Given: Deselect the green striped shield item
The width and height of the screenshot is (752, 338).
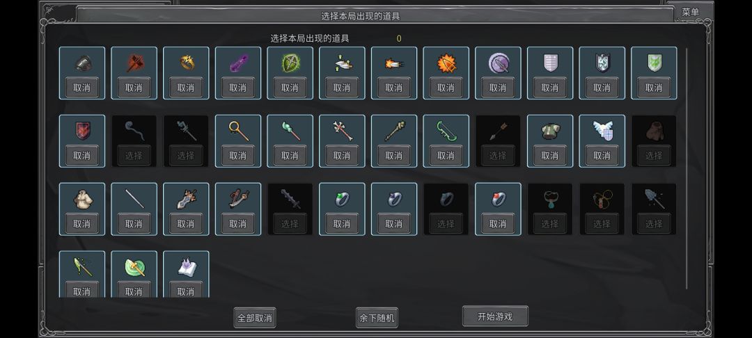Looking at the screenshot, I should (x=654, y=88).
